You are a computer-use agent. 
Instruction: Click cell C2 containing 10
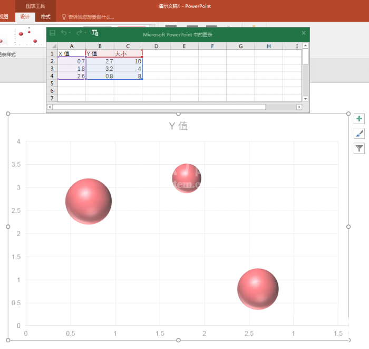(128, 61)
